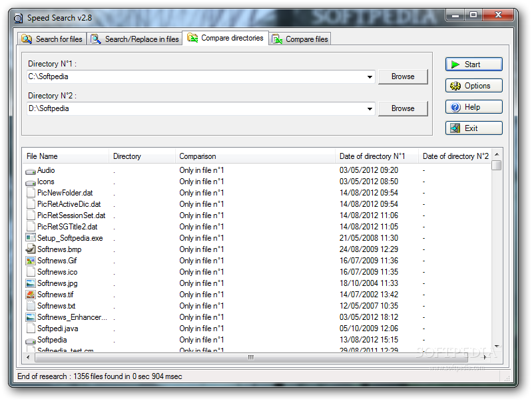The height and width of the screenshot is (401, 532).
Task: Click the file icon of PicNewFolder.dat
Action: [x=31, y=193]
